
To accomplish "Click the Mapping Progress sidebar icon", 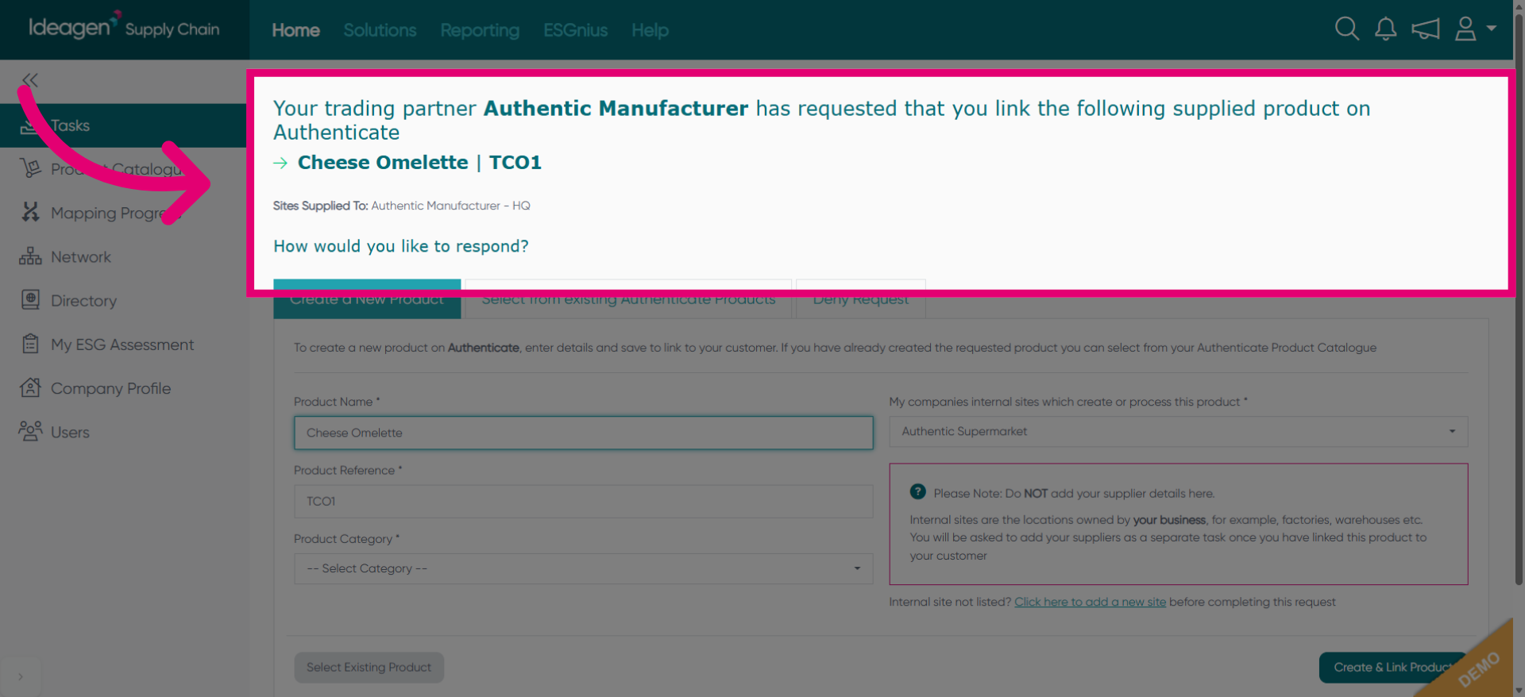I will [x=30, y=213].
